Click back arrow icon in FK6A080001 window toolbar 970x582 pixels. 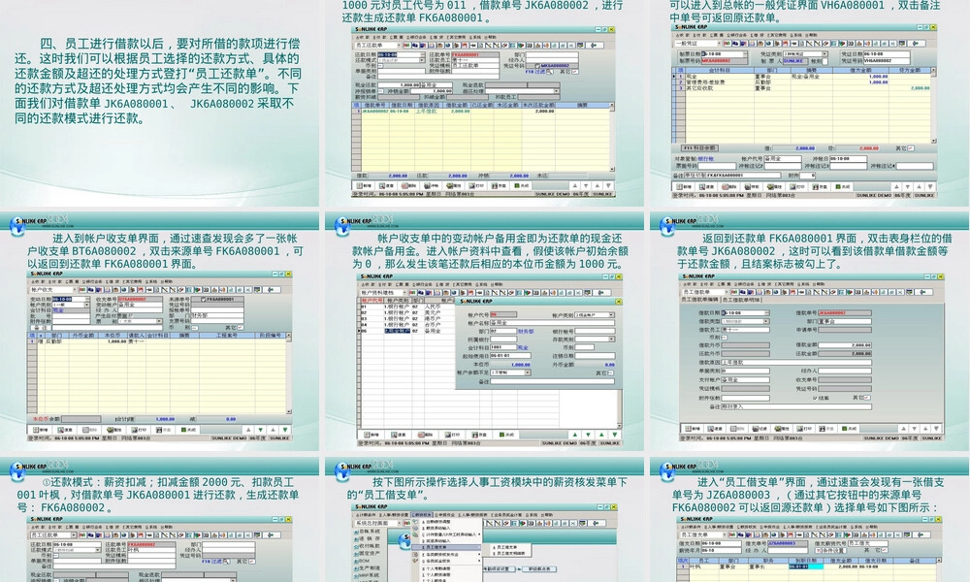tap(594, 46)
